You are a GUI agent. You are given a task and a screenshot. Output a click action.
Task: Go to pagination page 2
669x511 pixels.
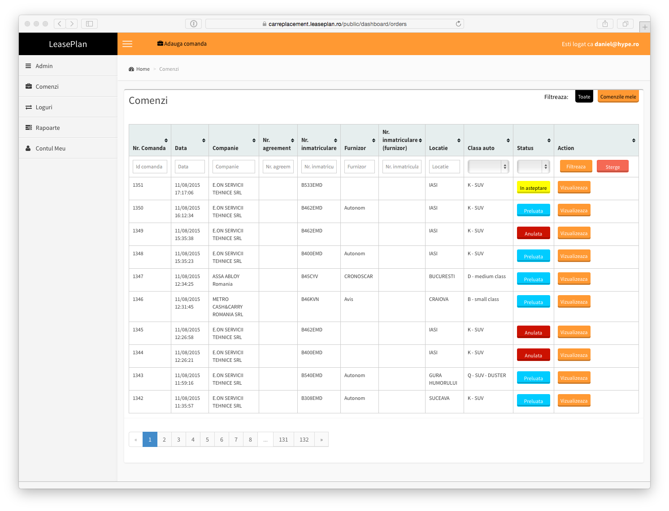click(164, 439)
